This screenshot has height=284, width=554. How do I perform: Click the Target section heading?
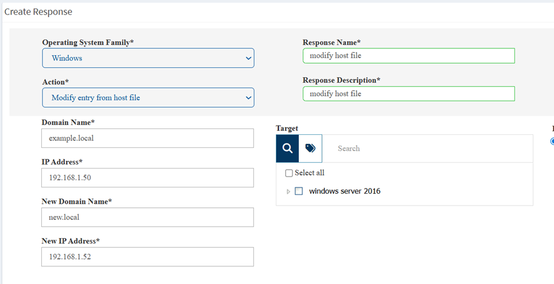pyautogui.click(x=287, y=128)
